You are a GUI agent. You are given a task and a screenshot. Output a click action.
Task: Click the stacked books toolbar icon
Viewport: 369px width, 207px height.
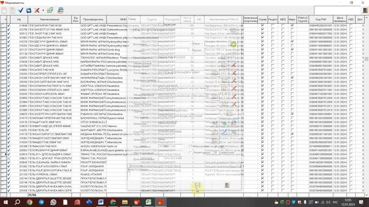(61, 10)
